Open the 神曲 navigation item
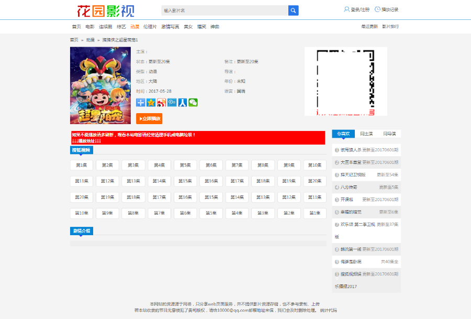The height and width of the screenshot is (319, 471). [215, 27]
